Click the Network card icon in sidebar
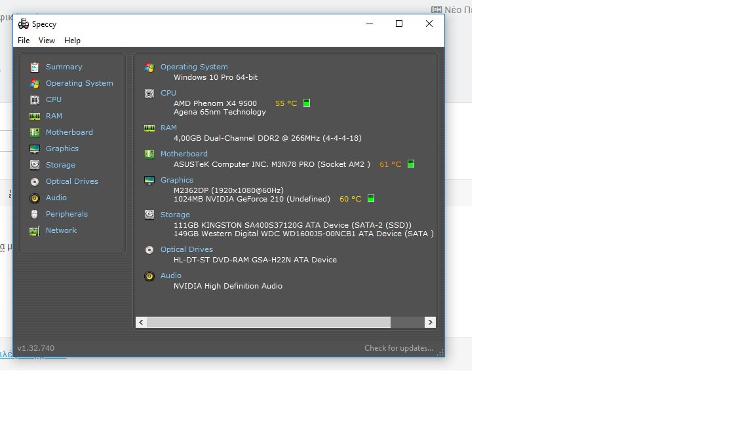 35,231
